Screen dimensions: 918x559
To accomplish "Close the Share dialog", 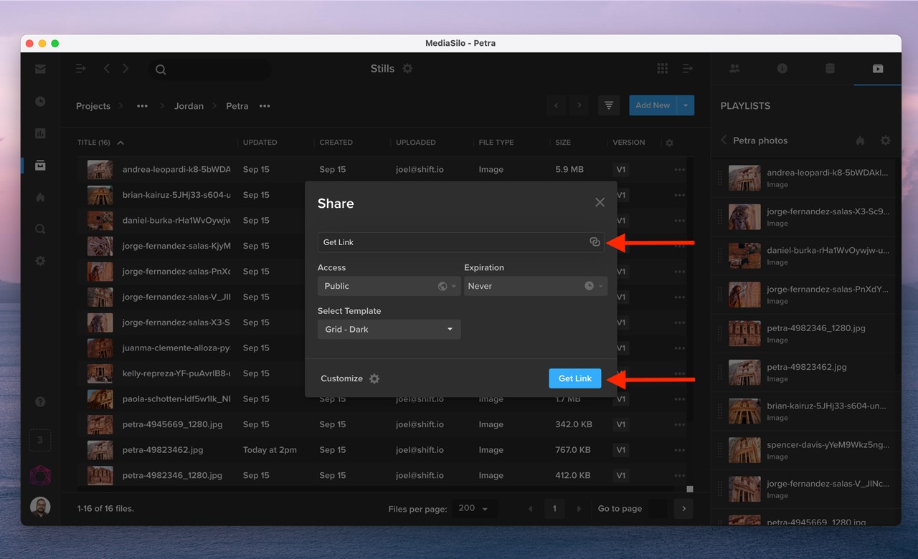I will [x=600, y=203].
